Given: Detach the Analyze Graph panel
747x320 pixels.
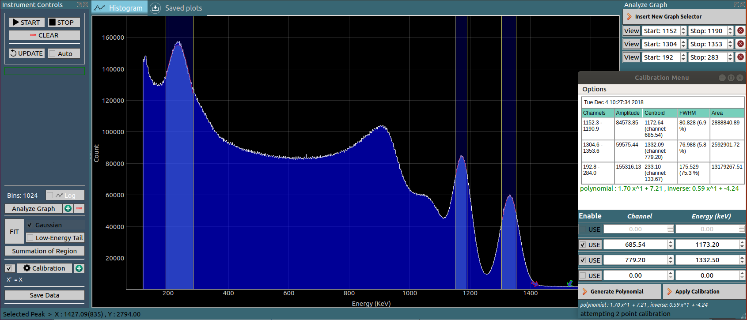Looking at the screenshot, I should point(737,5).
